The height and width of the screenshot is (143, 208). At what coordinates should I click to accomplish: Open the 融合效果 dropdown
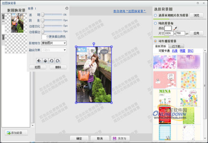54,50
